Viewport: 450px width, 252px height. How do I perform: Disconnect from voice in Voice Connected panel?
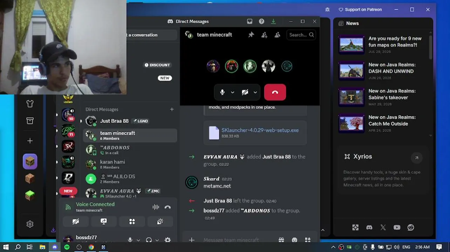pyautogui.click(x=168, y=207)
